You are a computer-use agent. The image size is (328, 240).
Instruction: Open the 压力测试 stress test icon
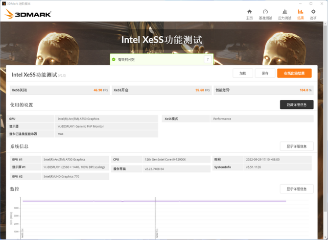pos(284,12)
